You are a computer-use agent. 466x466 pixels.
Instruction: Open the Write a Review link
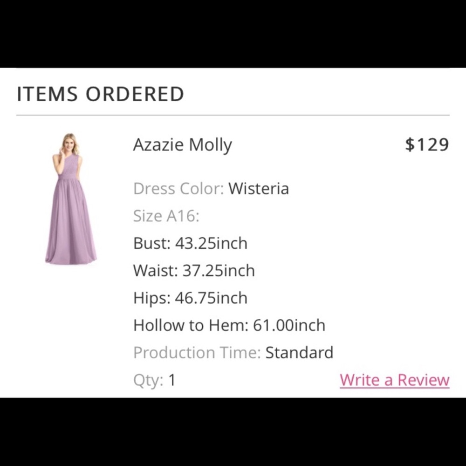(x=394, y=380)
